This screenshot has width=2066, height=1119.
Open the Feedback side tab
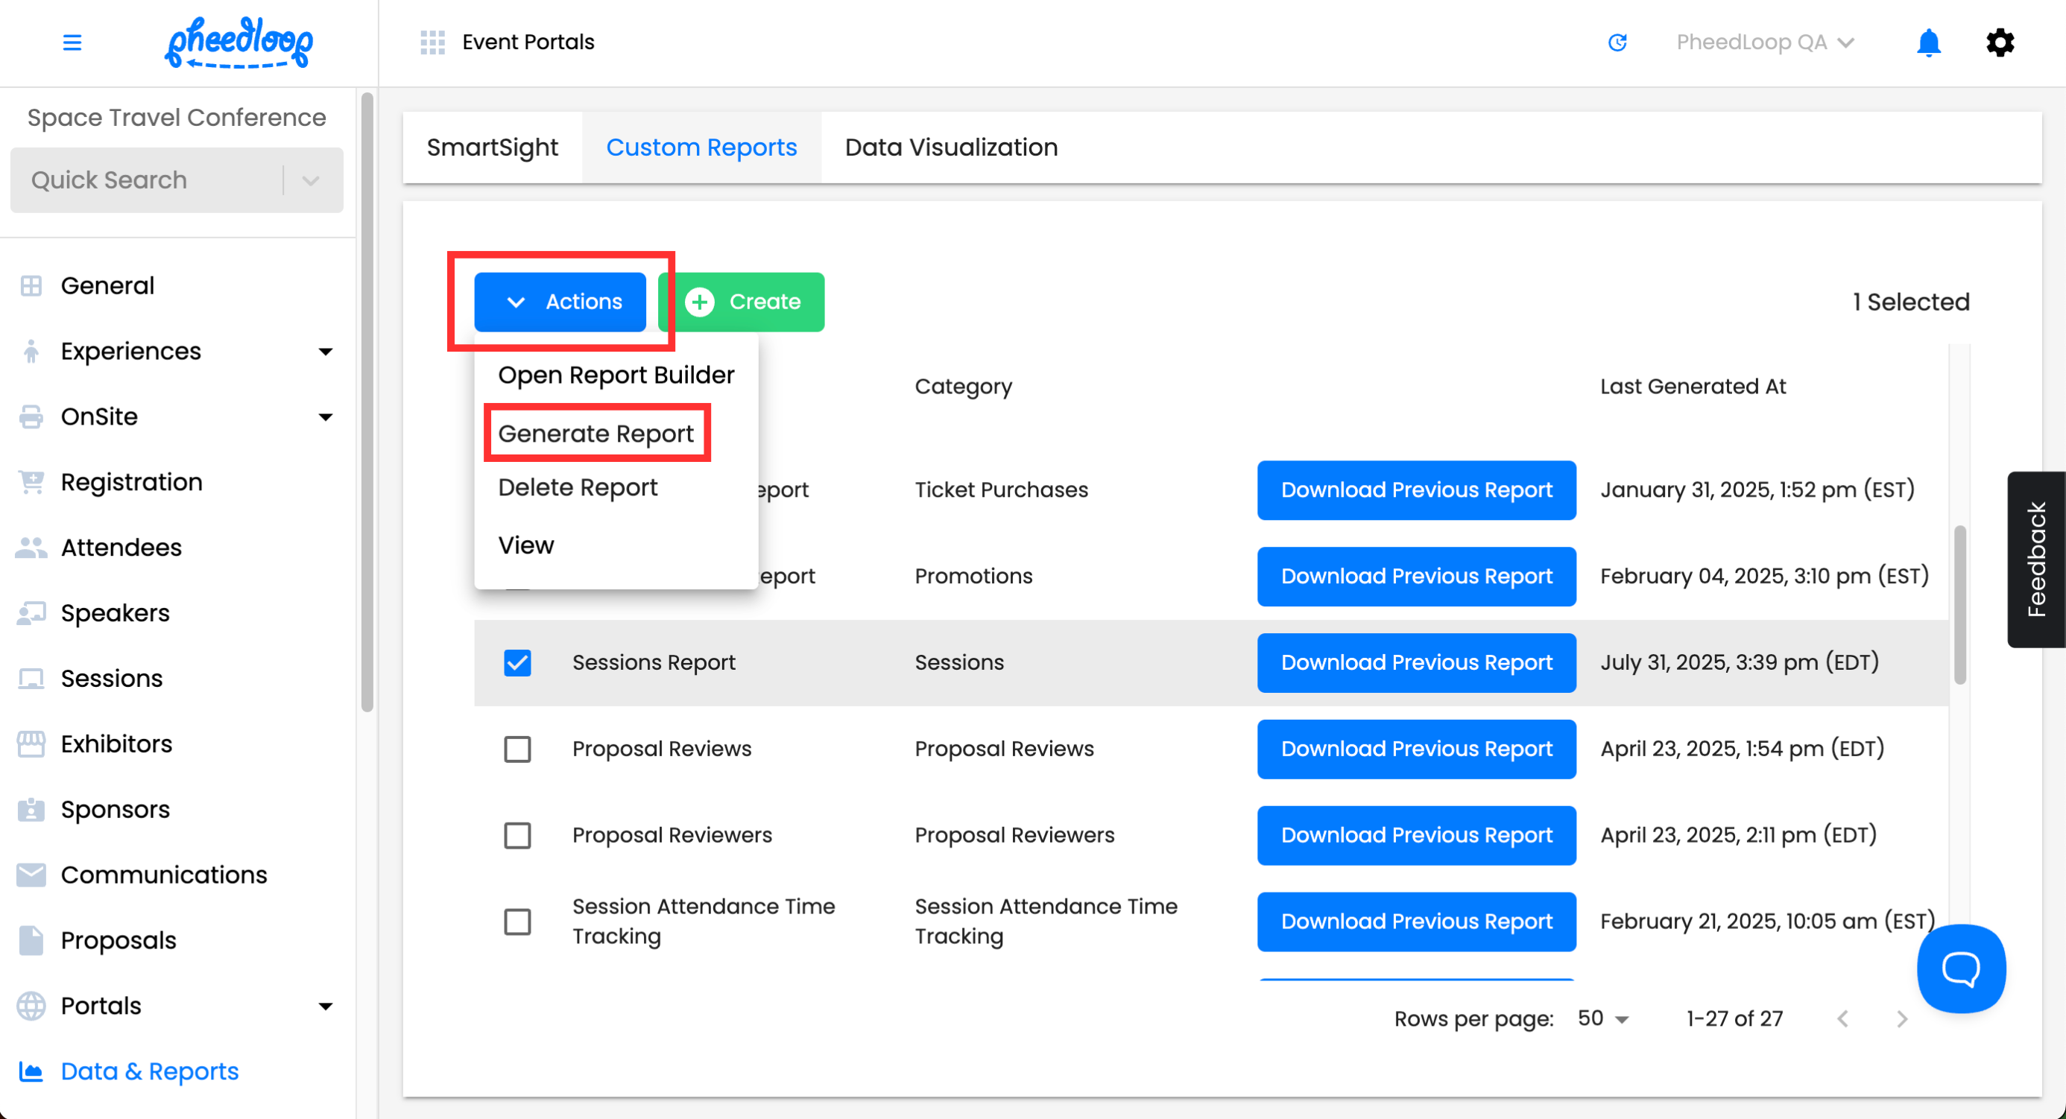point(2036,559)
